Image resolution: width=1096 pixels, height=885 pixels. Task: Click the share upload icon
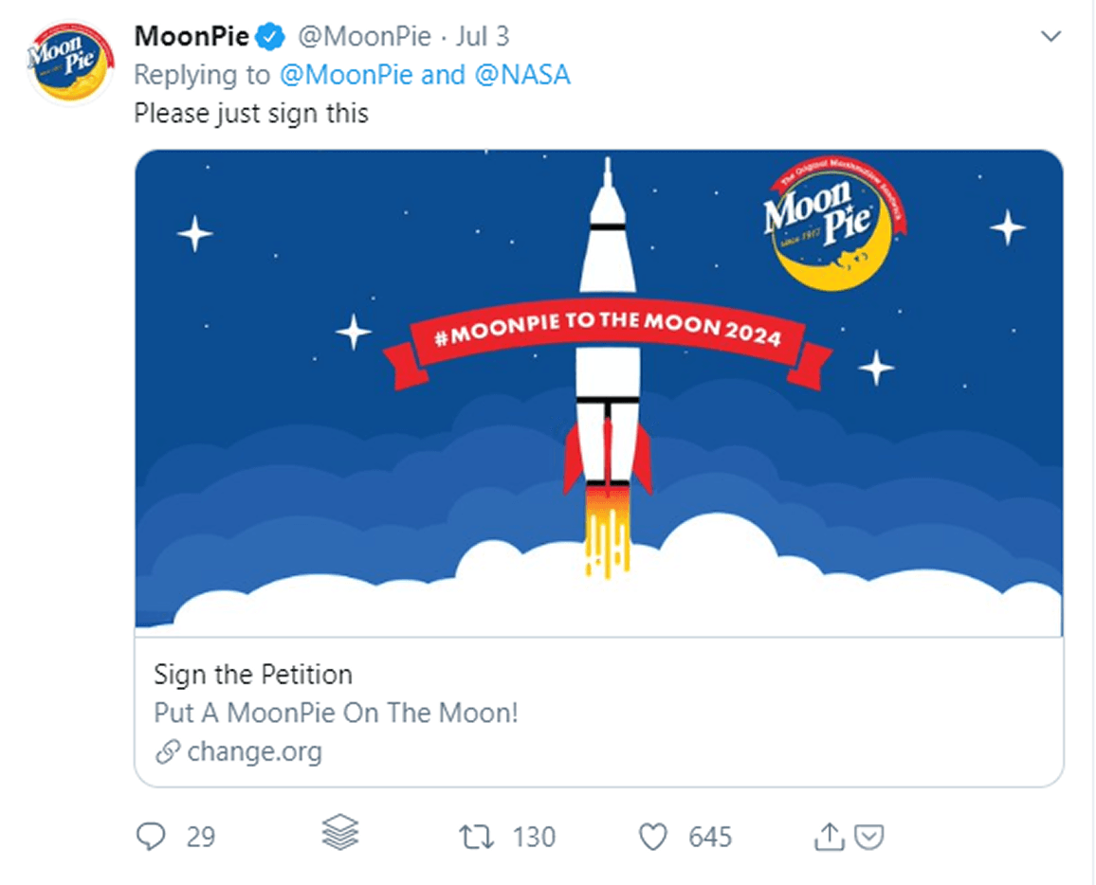828,836
